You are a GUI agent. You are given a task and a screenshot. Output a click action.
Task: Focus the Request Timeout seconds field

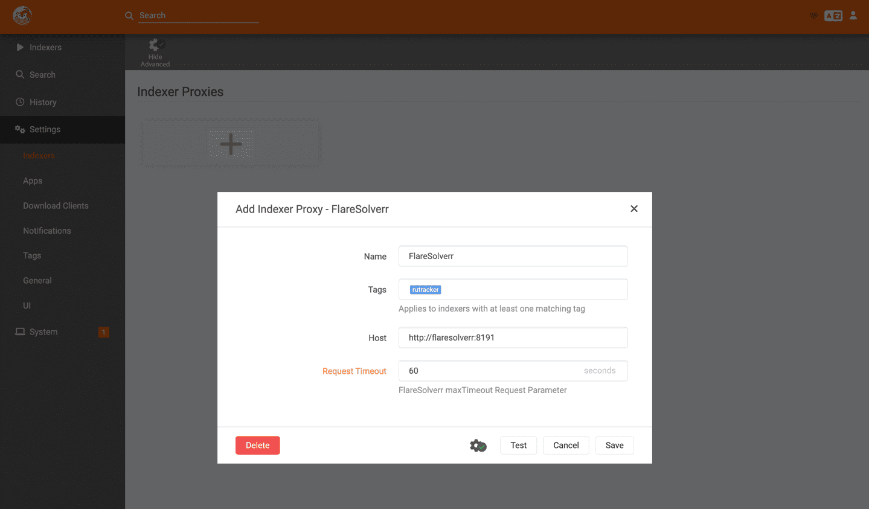point(513,371)
